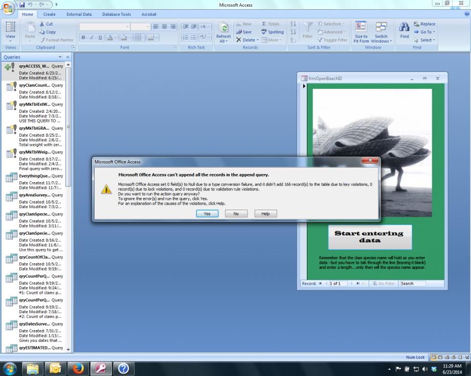Click Sort Ascending icon
This screenshot has height=376, width=471.
293,23
